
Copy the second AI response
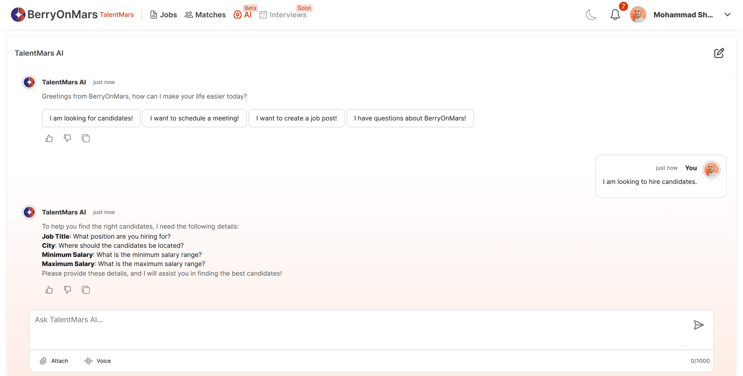click(x=86, y=290)
